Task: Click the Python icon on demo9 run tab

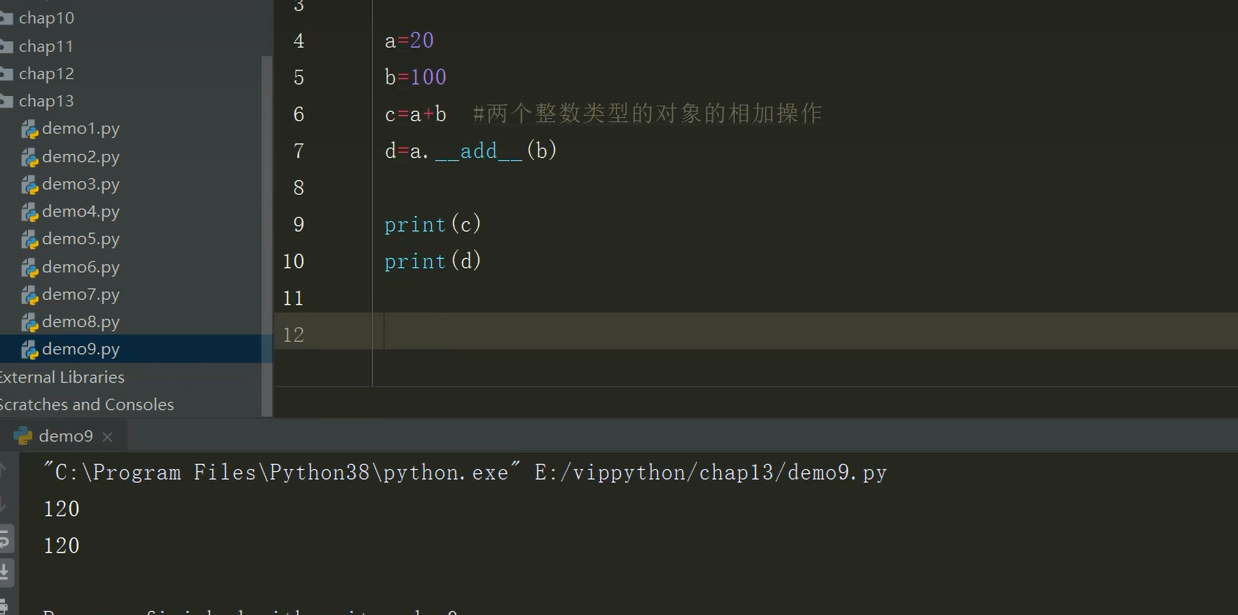Action: (22, 436)
